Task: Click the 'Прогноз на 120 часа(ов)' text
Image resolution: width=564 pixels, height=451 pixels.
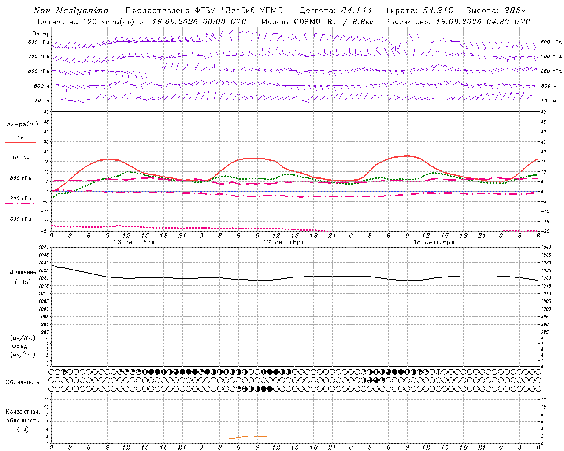Action: coord(85,22)
